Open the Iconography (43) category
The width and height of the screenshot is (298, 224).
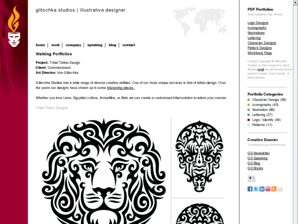pyautogui.click(x=265, y=105)
